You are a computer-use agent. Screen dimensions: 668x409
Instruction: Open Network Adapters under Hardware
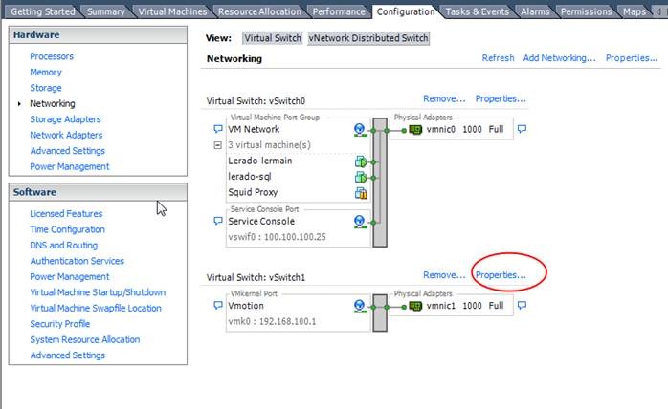tap(66, 135)
